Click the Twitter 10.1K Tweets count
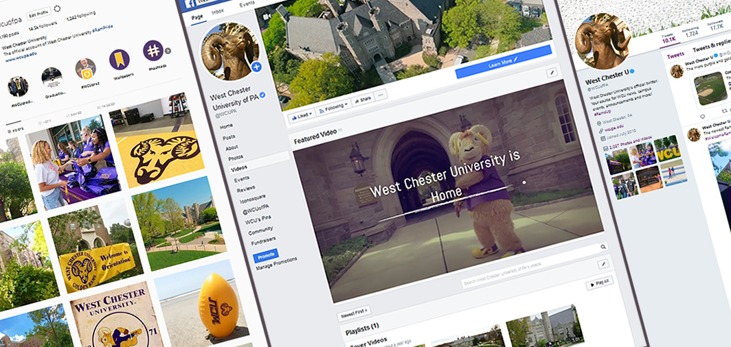Viewport: 731px width, 347px height. [x=669, y=38]
